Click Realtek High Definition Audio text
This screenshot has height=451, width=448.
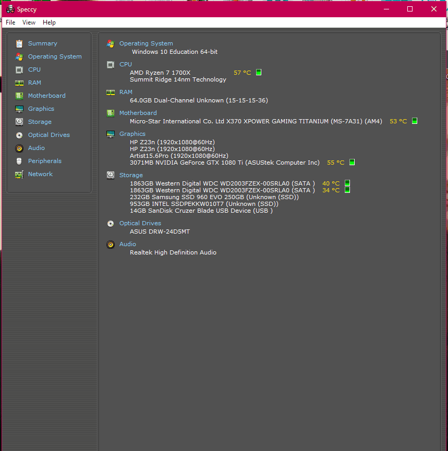click(x=173, y=252)
